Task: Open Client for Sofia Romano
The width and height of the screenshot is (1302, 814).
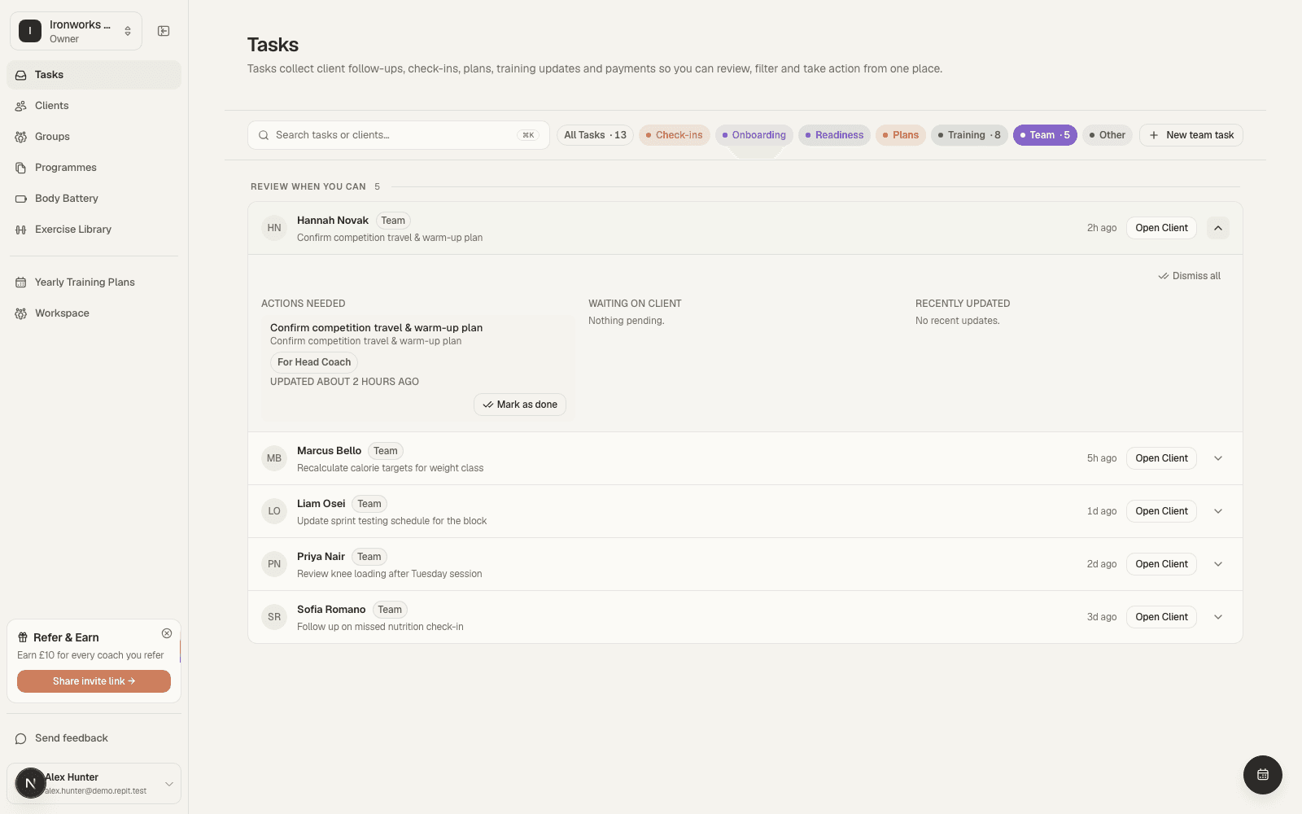Action: point(1161,617)
